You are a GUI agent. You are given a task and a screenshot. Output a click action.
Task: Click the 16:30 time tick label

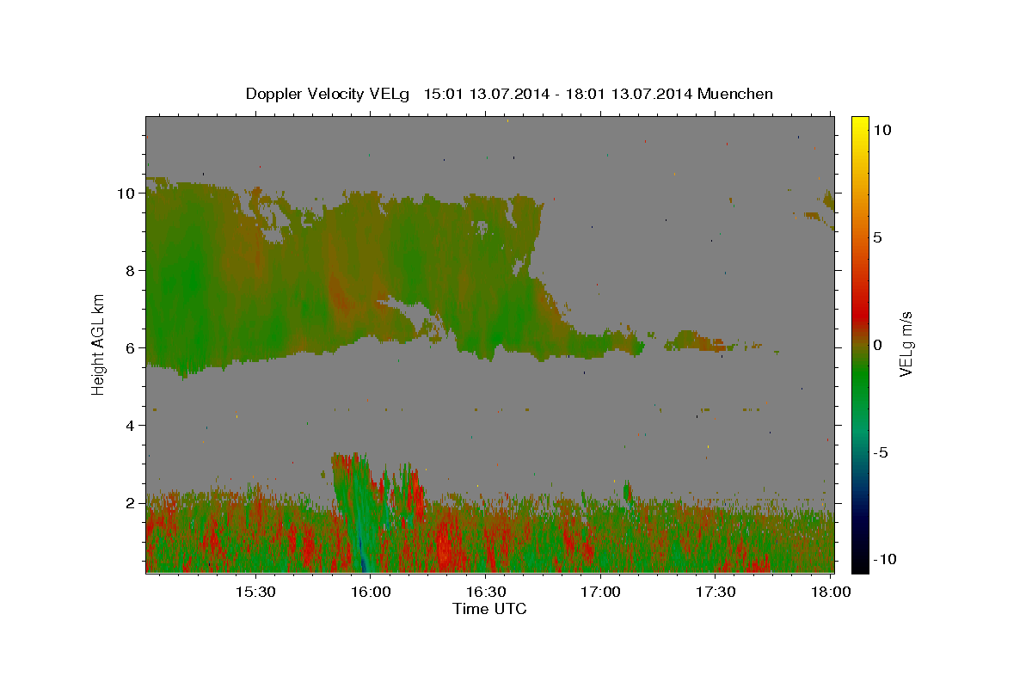pos(486,593)
